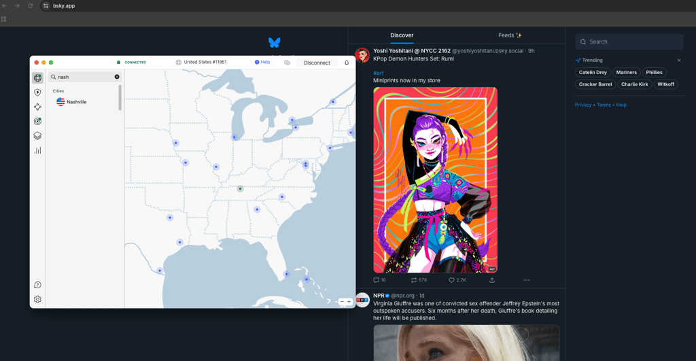Viewport: 696px width, 361px height.
Task: Open the Privacy link
Action: point(583,105)
